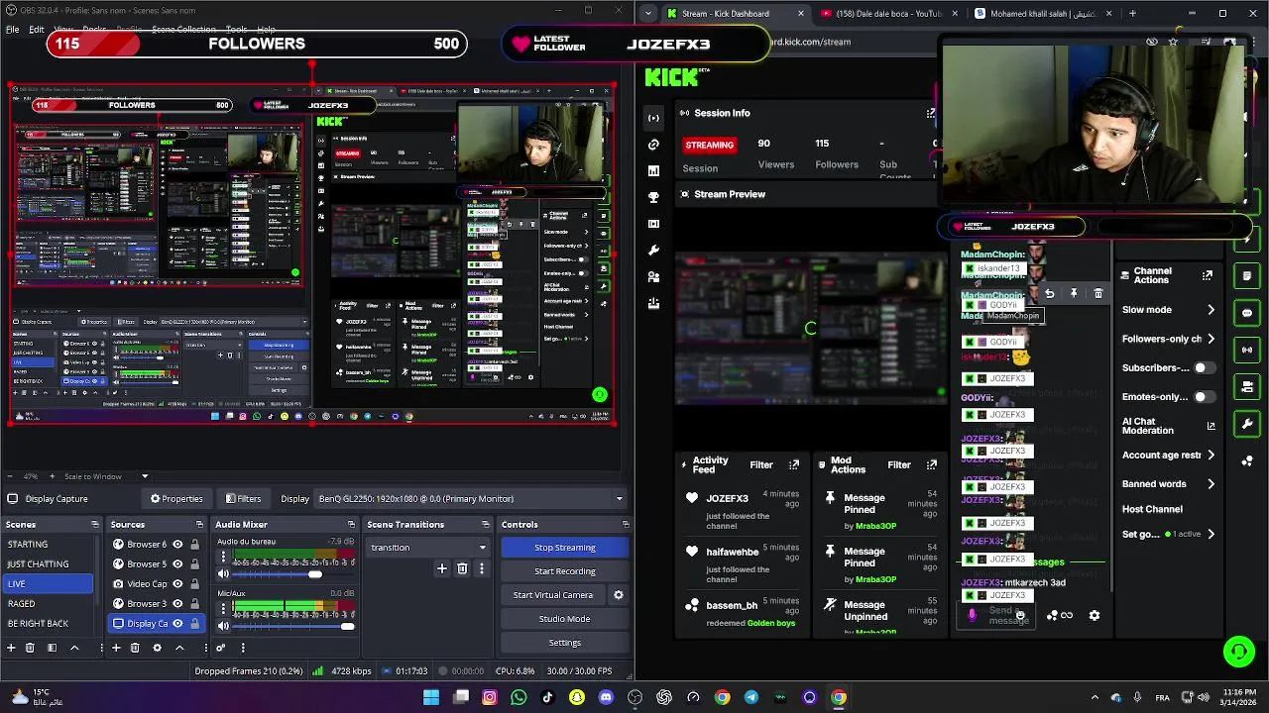Image resolution: width=1269 pixels, height=713 pixels.
Task: Open virtual camera settings gear
Action: 619,595
